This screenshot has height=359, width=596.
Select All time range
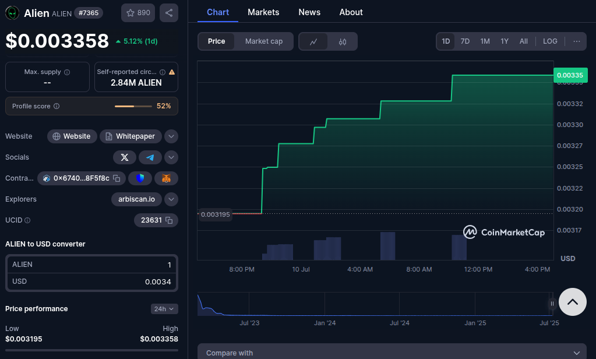(x=523, y=41)
